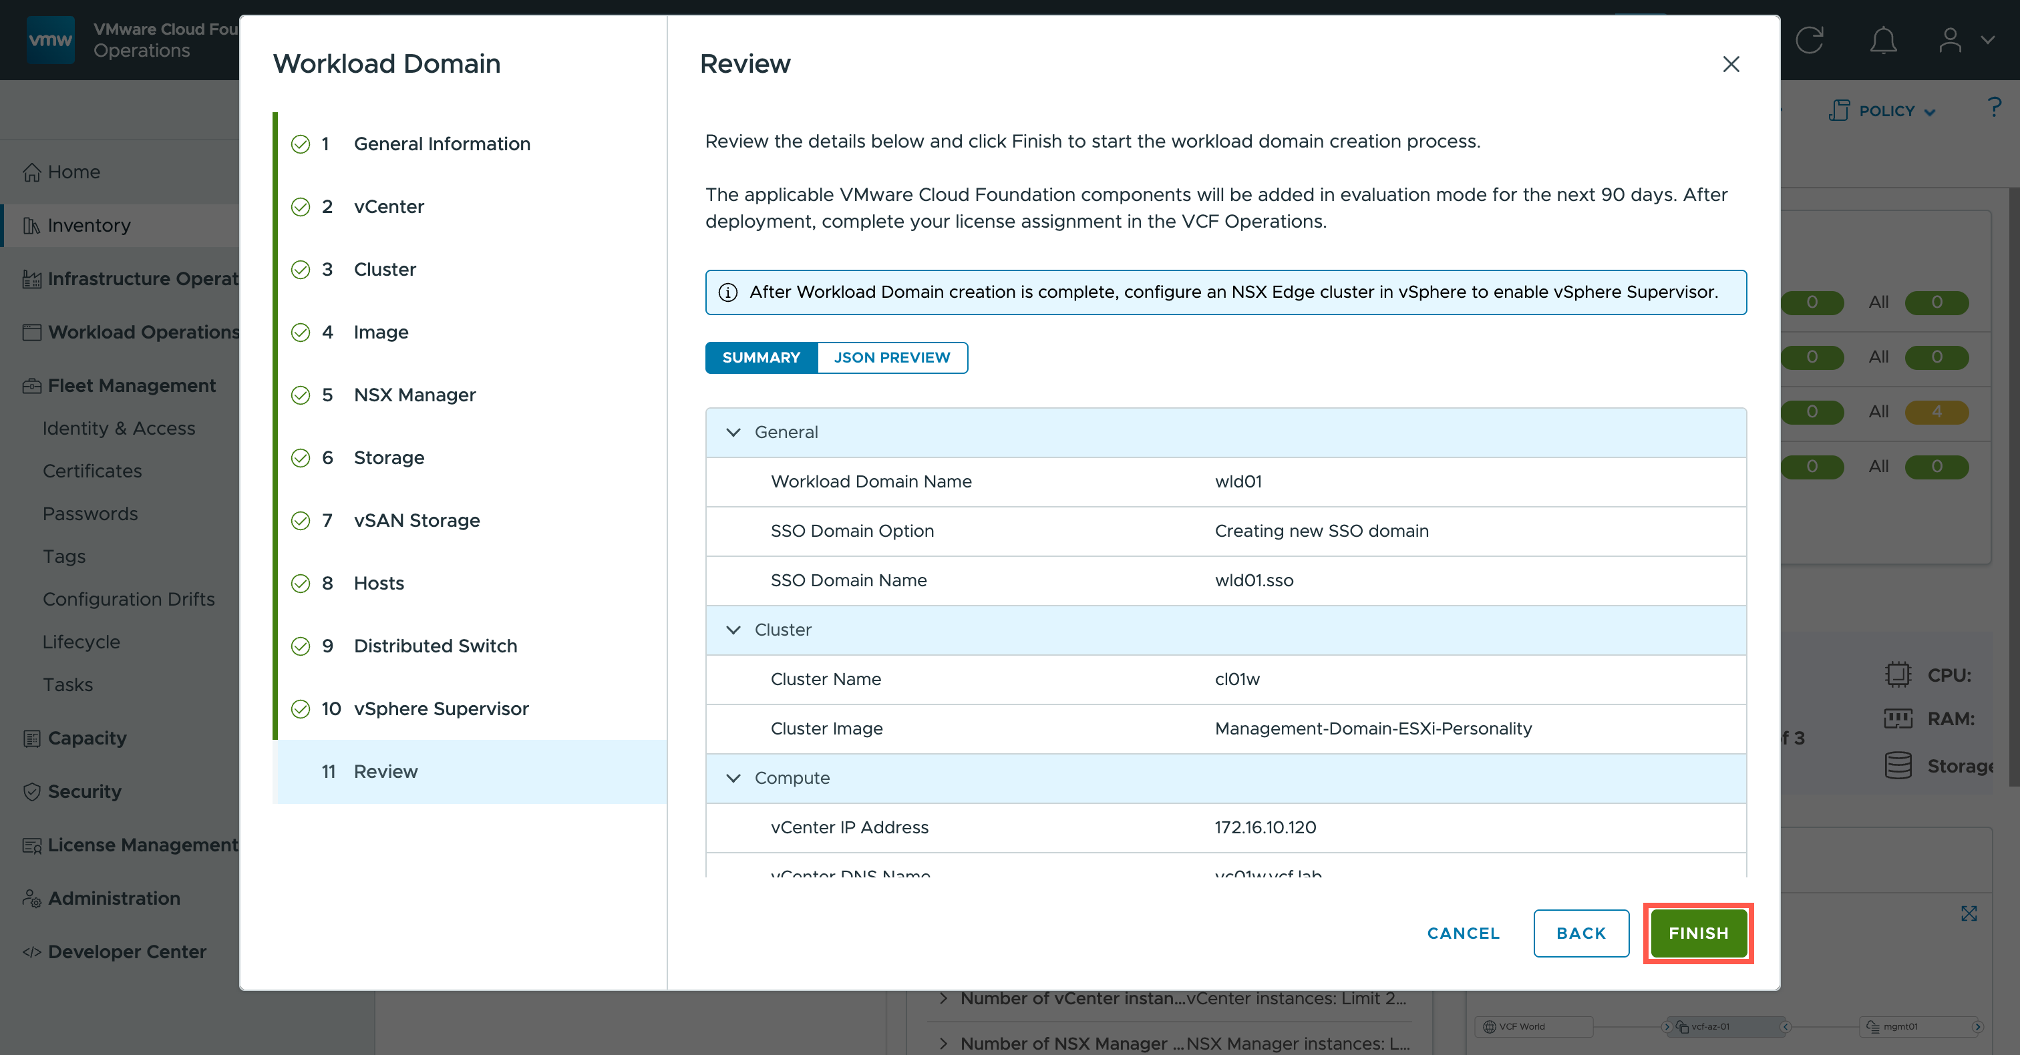Click the Home icon in the sidebar
The image size is (2020, 1055).
tap(31, 172)
